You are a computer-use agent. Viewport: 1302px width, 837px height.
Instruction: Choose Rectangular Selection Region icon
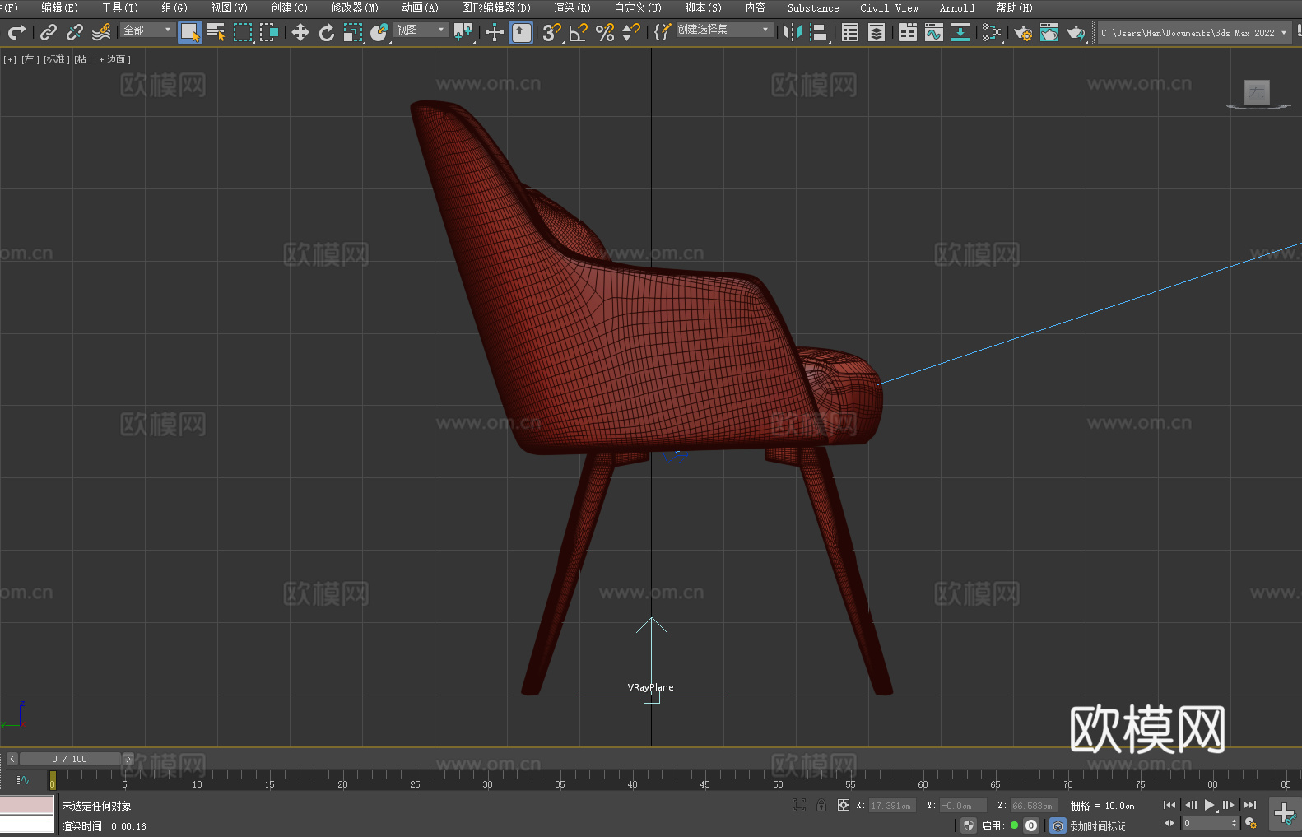[x=243, y=32]
